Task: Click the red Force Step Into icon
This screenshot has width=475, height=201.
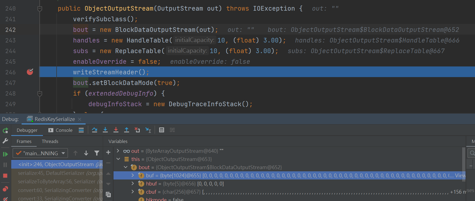Action: (116, 130)
